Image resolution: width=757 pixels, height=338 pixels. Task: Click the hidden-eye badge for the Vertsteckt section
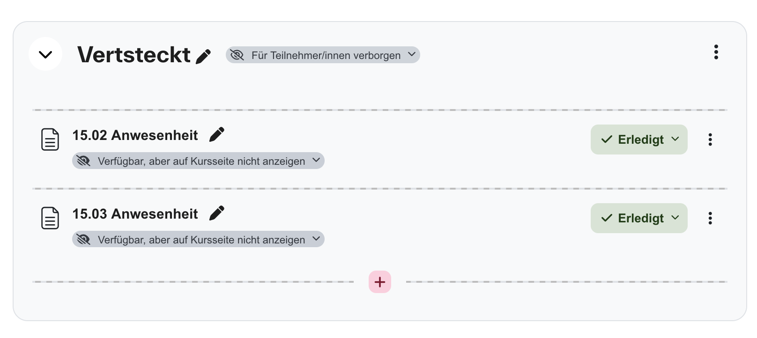click(238, 55)
